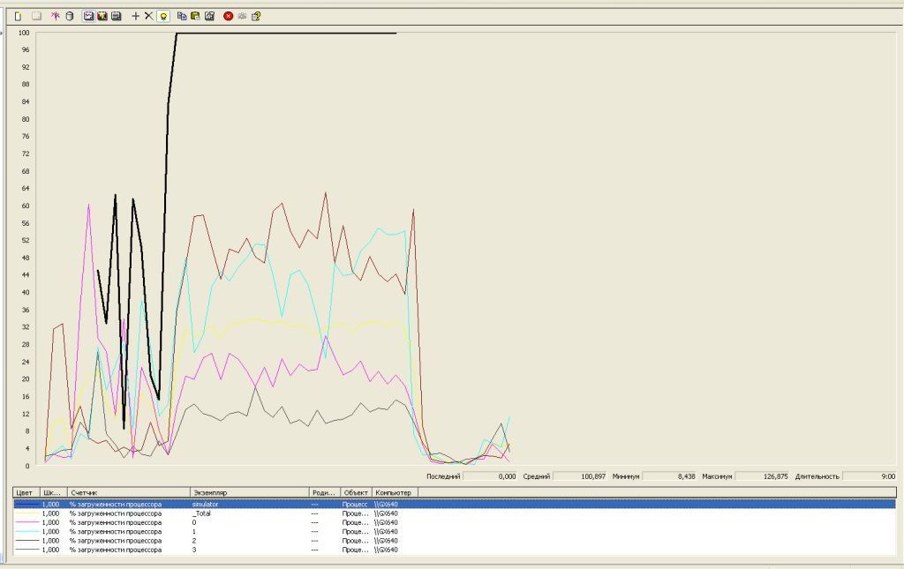The width and height of the screenshot is (904, 569).
Task: Click the 32 label on graph axis
Action: (26, 326)
